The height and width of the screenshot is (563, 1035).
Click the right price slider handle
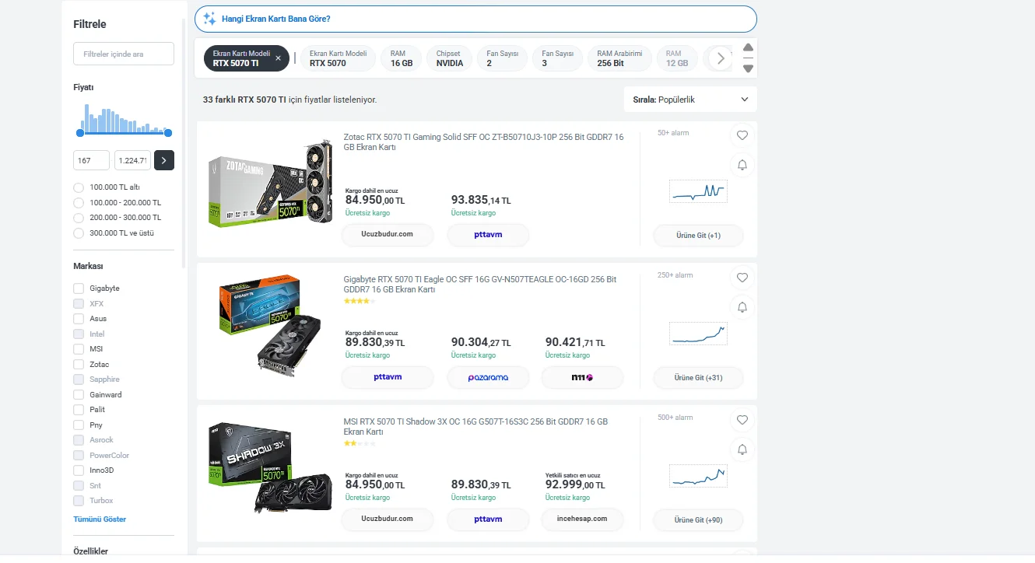click(x=168, y=133)
